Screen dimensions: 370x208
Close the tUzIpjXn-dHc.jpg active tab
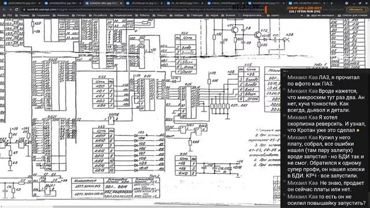click(121, 3)
